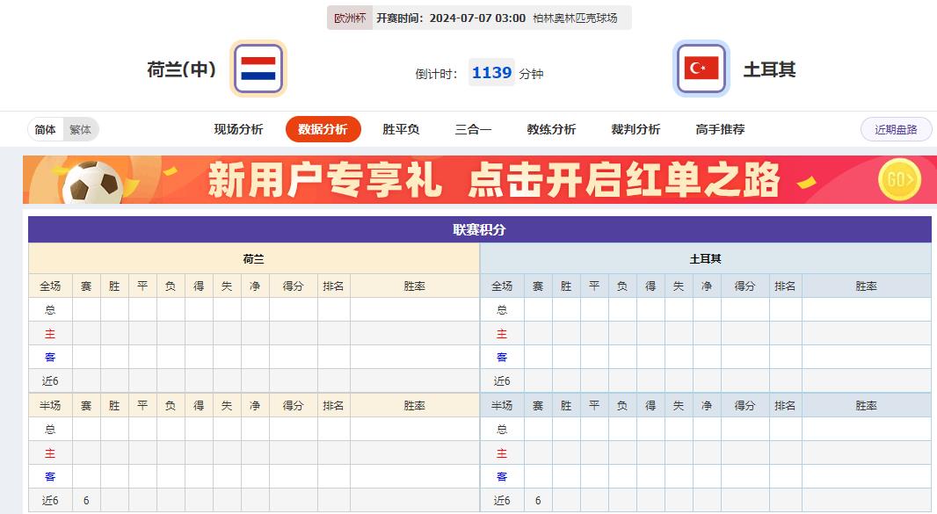This screenshot has height=514, width=937.
Task: Click 客 in the Turkey full-match table
Action: click(502, 357)
